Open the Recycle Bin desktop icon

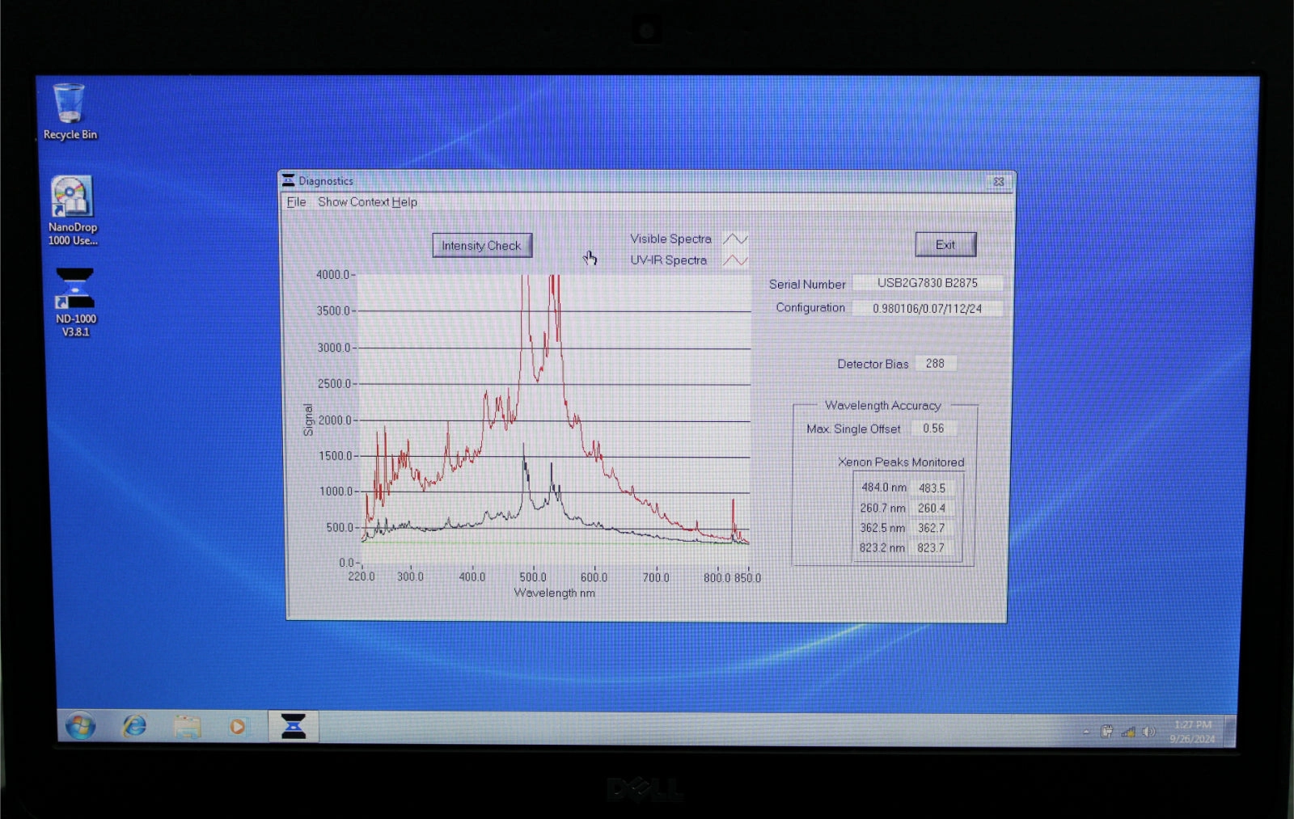(x=70, y=112)
